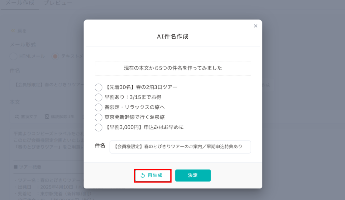Click the 現在の本文から5つの件名 message box
Screen dimensions: 345x200
tap(172, 68)
